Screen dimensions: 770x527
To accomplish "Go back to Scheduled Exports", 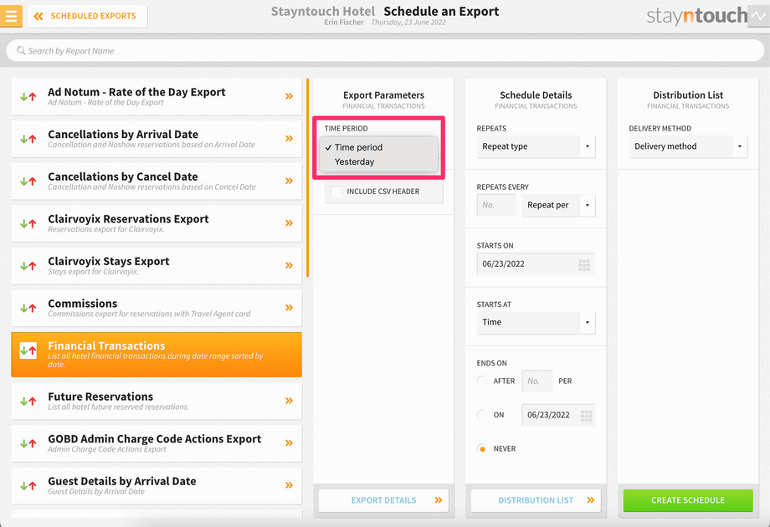I will (x=87, y=16).
